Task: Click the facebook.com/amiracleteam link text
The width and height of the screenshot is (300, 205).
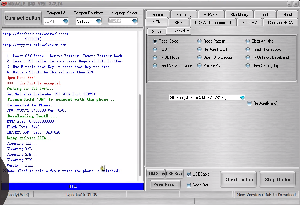Action: 35,34
